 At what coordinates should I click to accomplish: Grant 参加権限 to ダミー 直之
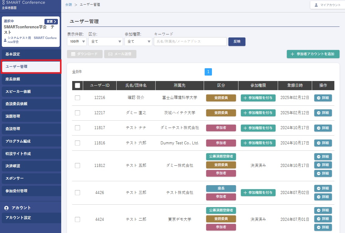[x=258, y=113]
